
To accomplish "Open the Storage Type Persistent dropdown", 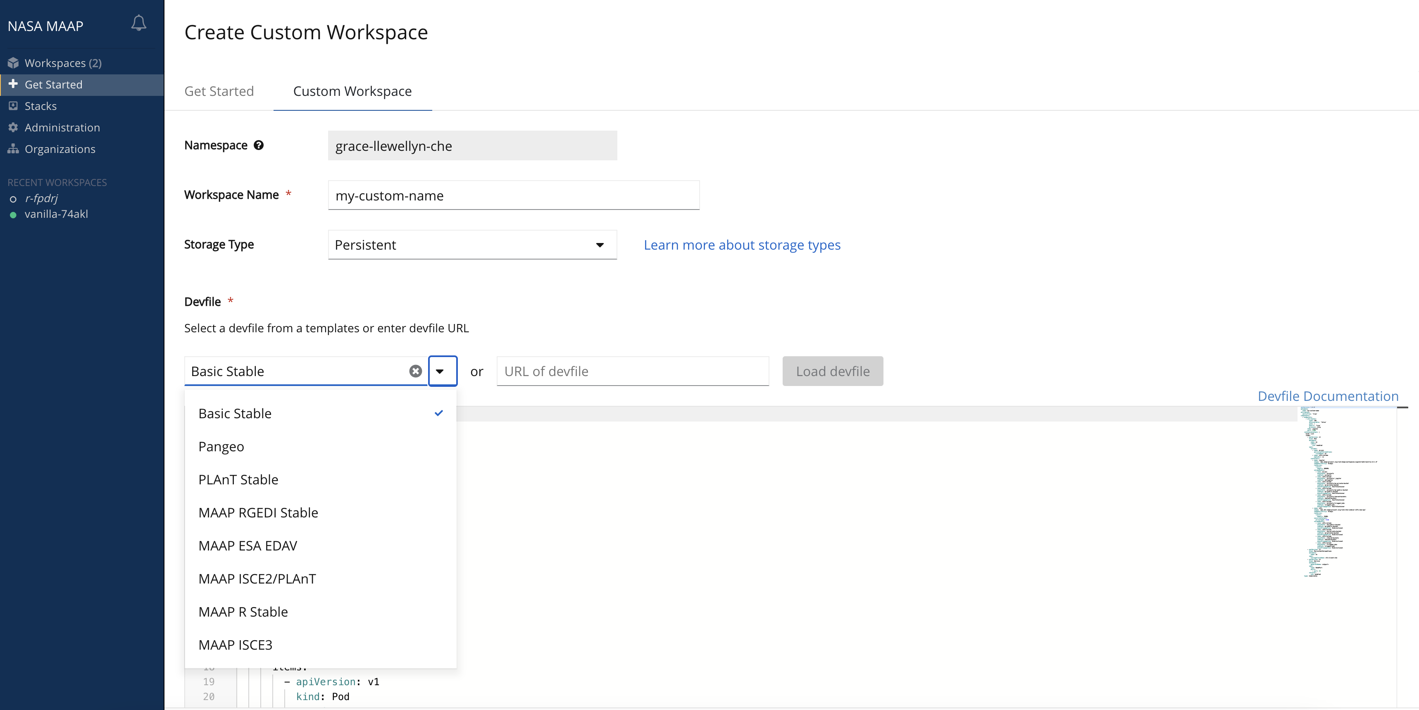I will point(472,245).
